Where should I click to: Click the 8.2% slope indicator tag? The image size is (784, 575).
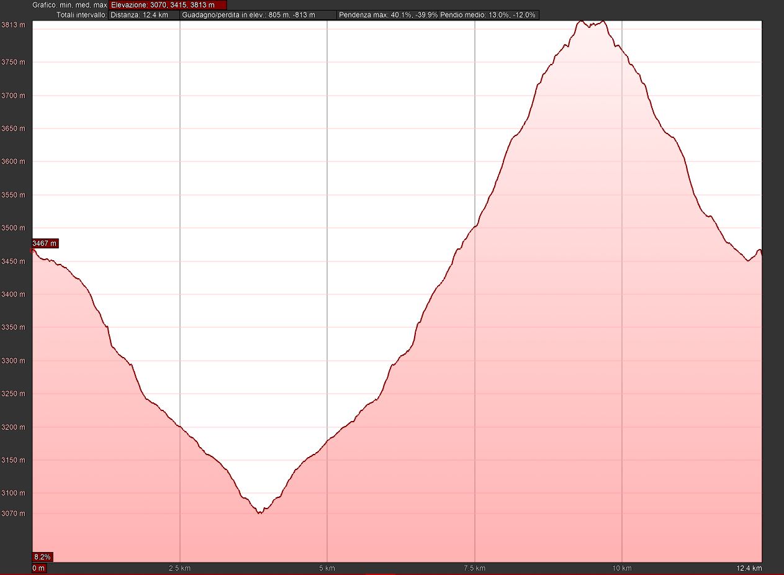point(42,556)
